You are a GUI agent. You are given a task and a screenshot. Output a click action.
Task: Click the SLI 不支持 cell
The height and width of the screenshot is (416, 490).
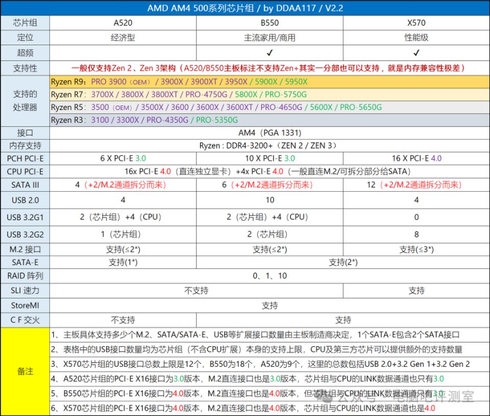click(196, 291)
